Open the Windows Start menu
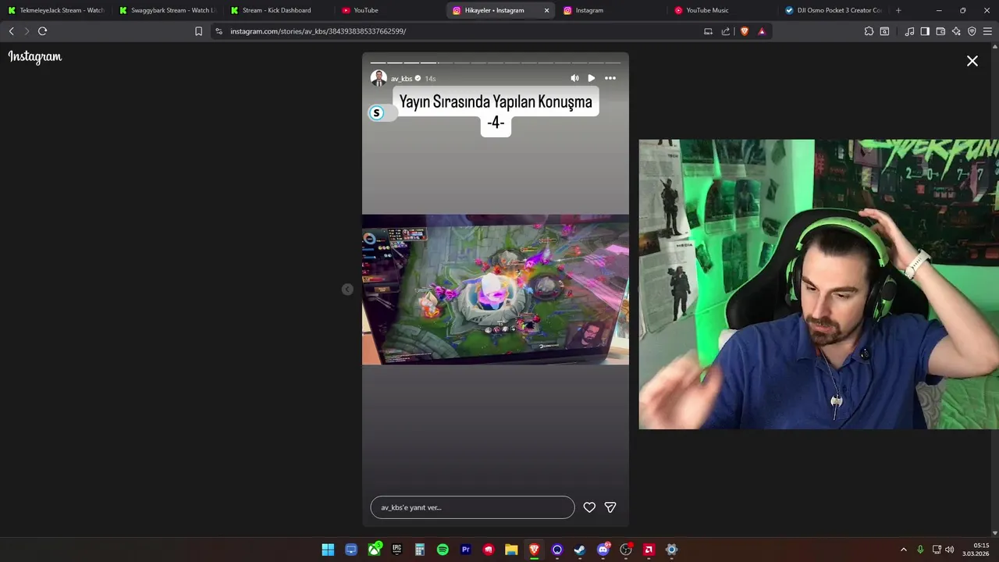999x562 pixels. click(328, 550)
